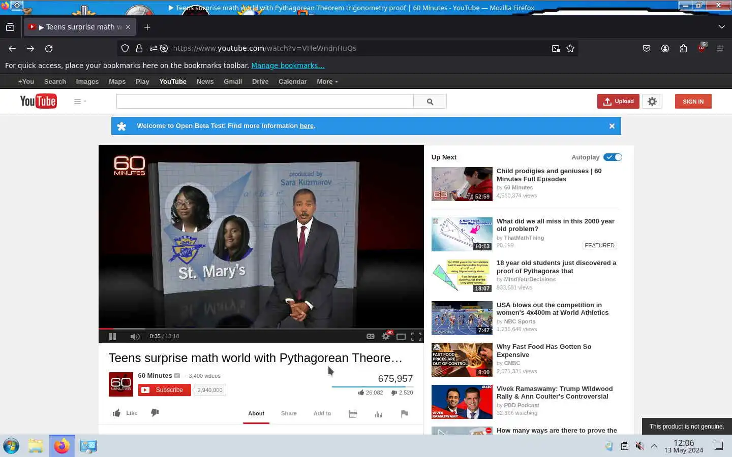732x457 pixels.
Task: Bookmark this page with star icon
Action: (x=570, y=48)
